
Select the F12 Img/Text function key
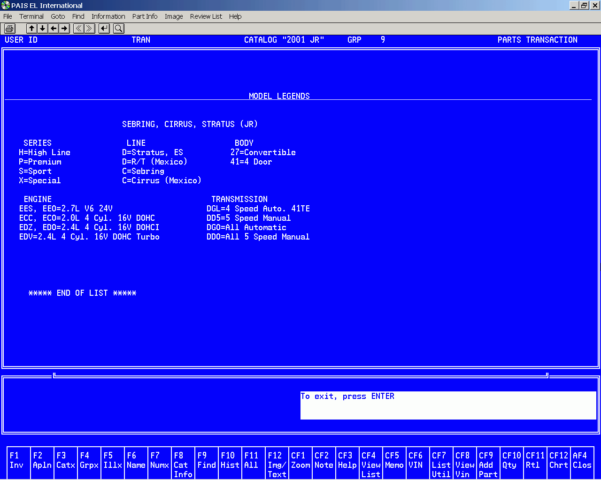click(277, 463)
